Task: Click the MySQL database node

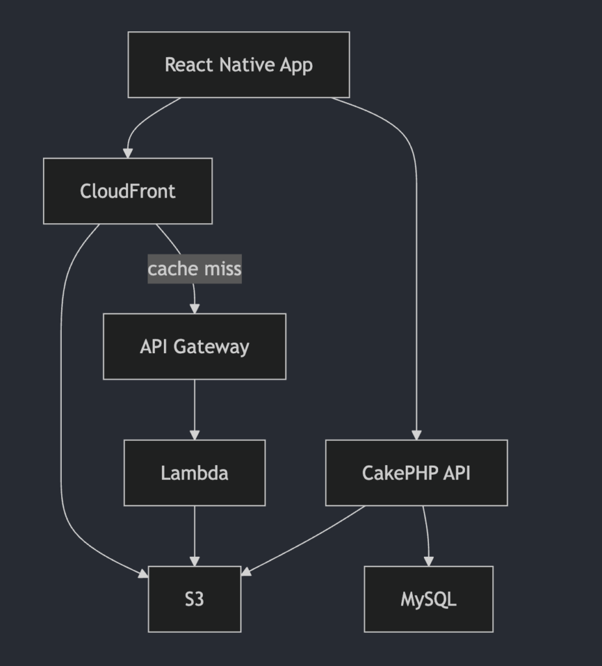Action: [428, 598]
